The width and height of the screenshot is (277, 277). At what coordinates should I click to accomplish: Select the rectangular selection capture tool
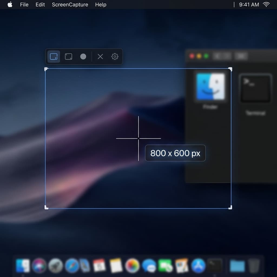pyautogui.click(x=53, y=57)
